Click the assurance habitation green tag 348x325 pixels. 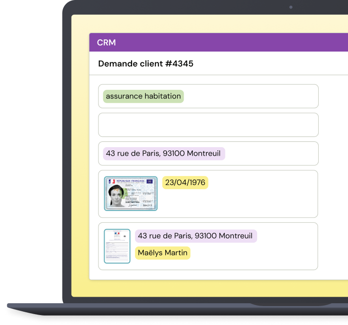(143, 96)
